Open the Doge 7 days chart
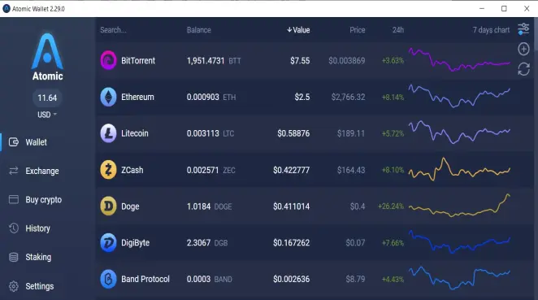Viewport: 538px width, 300px height. pyautogui.click(x=459, y=205)
